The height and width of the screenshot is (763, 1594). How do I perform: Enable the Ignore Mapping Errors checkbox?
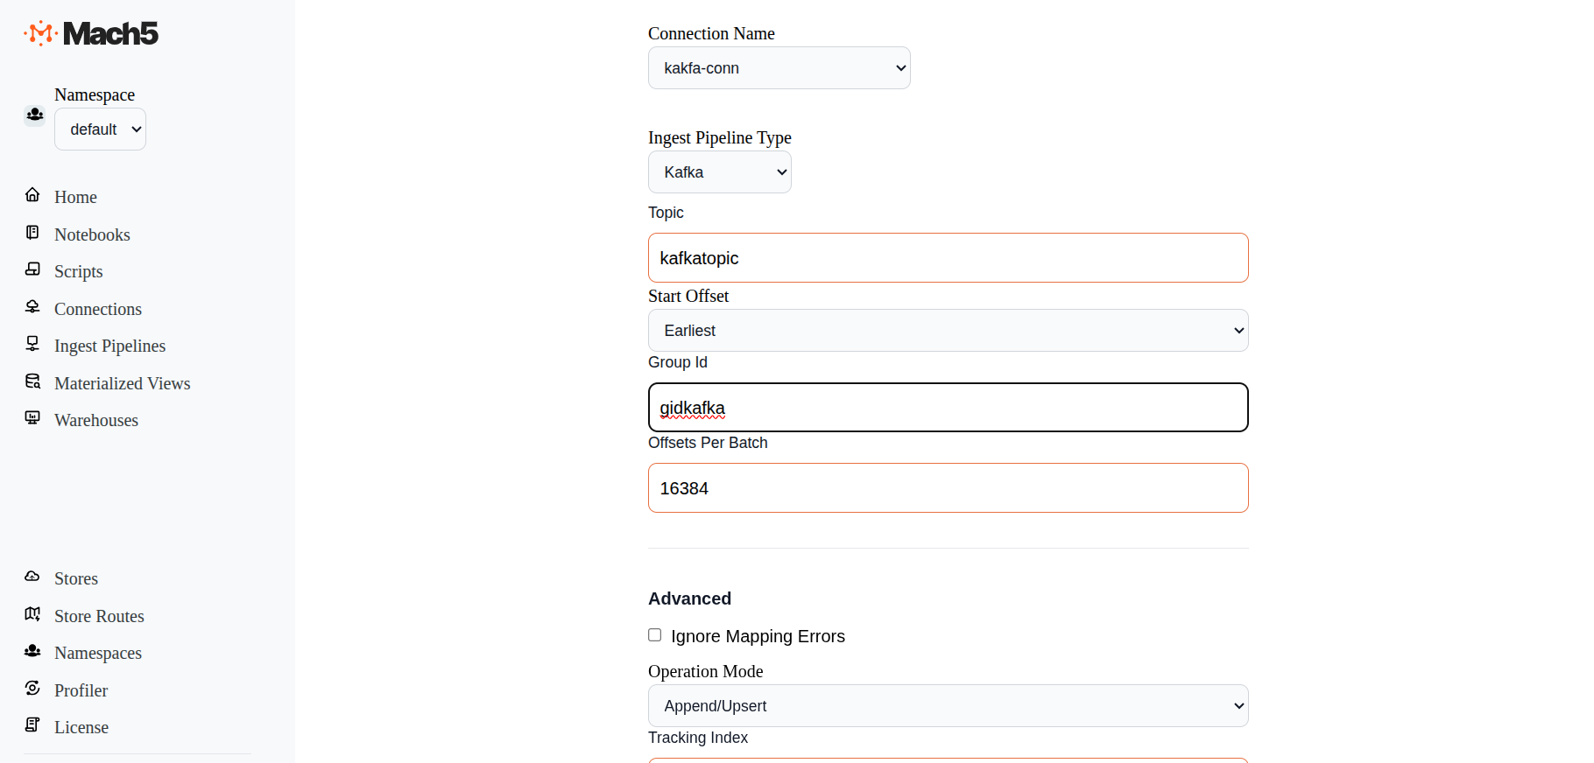pyautogui.click(x=654, y=635)
